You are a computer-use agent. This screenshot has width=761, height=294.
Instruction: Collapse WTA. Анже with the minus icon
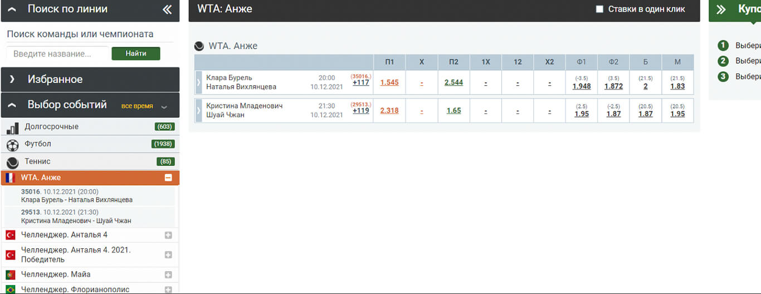168,178
